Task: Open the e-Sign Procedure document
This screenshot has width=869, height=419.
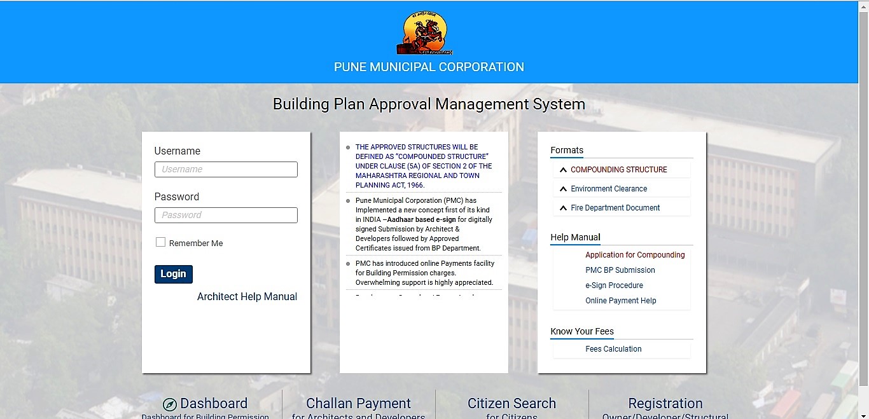Action: 614,285
